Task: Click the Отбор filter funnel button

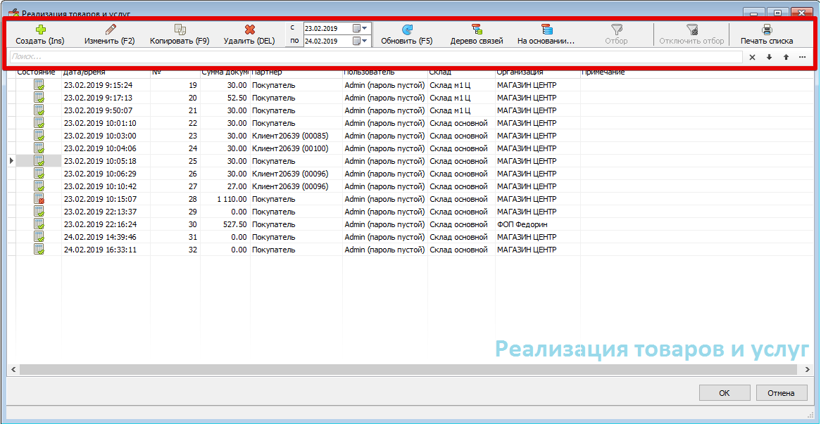Action: [x=616, y=35]
